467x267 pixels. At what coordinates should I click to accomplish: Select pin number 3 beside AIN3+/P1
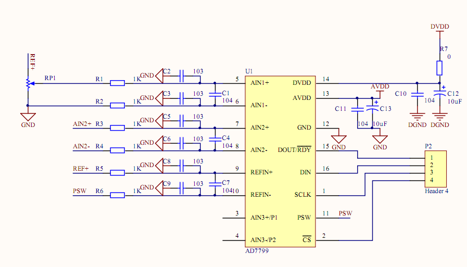tap(237, 213)
